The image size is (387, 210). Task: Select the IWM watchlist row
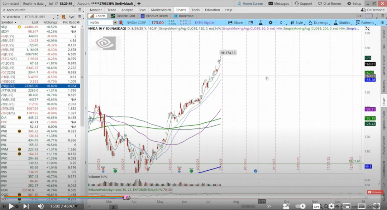point(40,150)
